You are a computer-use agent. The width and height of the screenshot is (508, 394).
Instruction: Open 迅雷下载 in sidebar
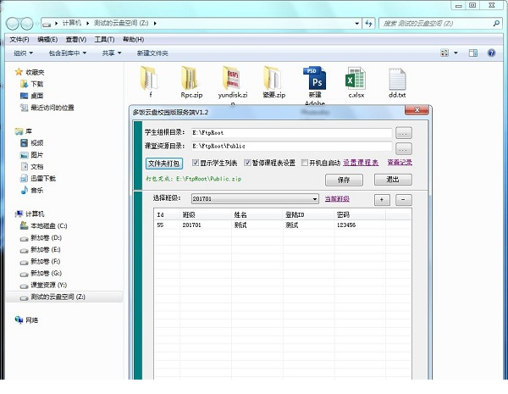click(x=38, y=178)
